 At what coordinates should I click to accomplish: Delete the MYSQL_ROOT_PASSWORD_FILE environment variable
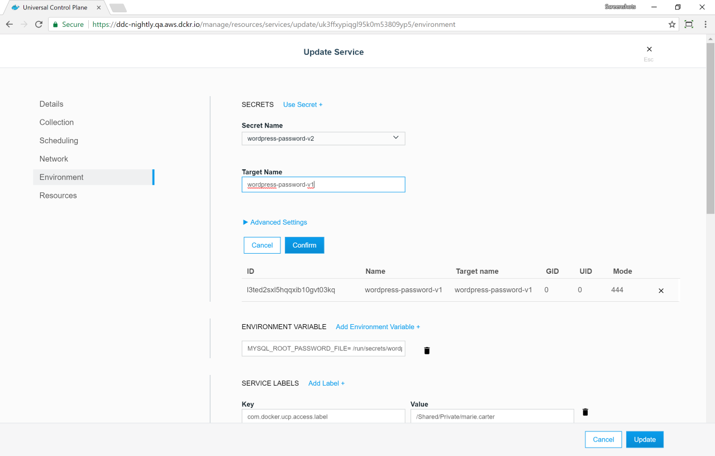click(427, 350)
